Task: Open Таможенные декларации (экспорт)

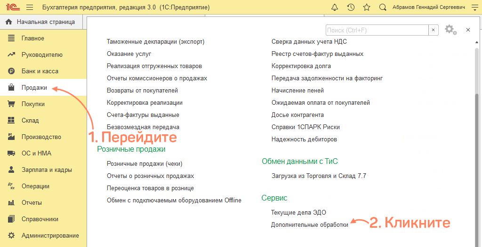Action: tap(155, 41)
